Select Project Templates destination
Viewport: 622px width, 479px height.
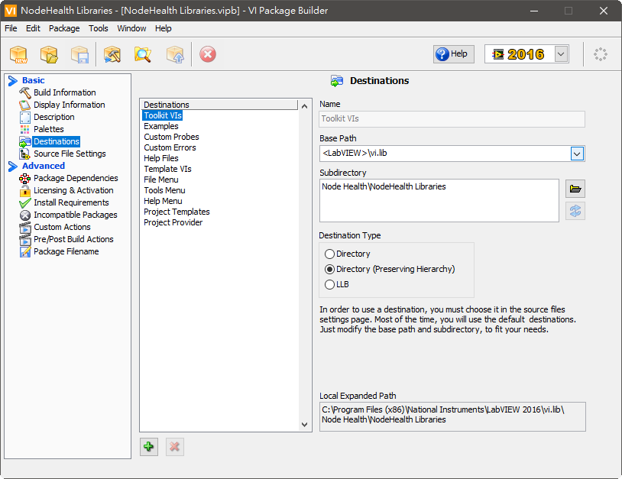click(x=177, y=212)
